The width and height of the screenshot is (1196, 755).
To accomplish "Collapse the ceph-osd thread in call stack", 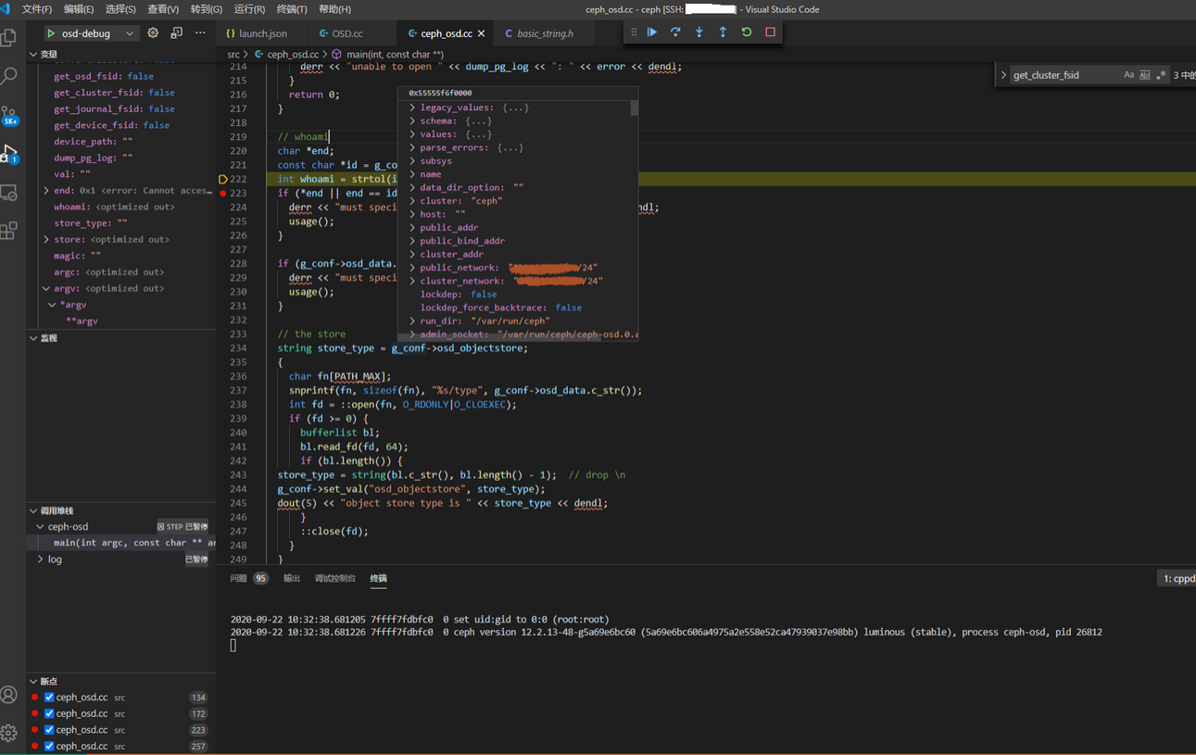I will [40, 526].
